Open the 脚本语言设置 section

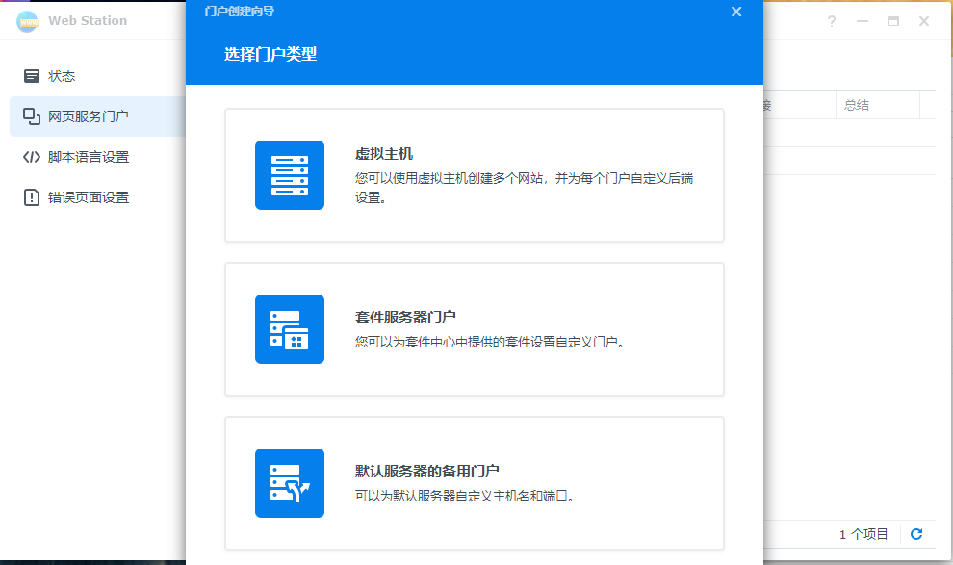[87, 156]
